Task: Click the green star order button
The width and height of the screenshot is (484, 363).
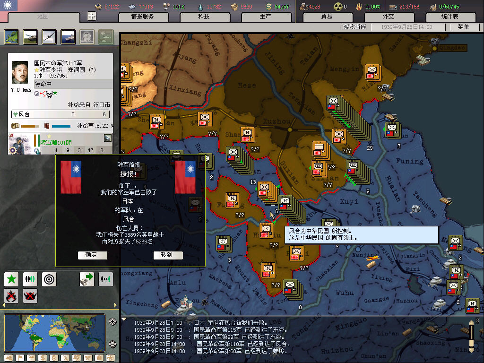Action: [x=11, y=279]
